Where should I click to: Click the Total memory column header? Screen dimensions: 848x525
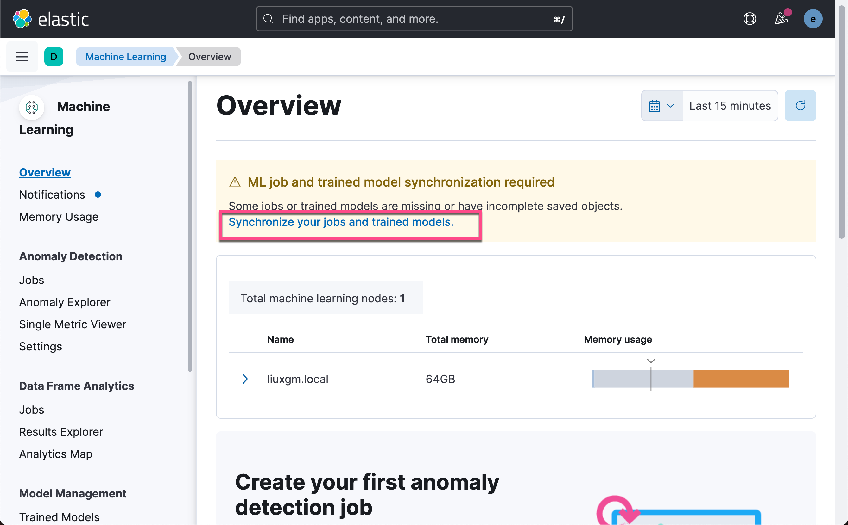point(457,339)
